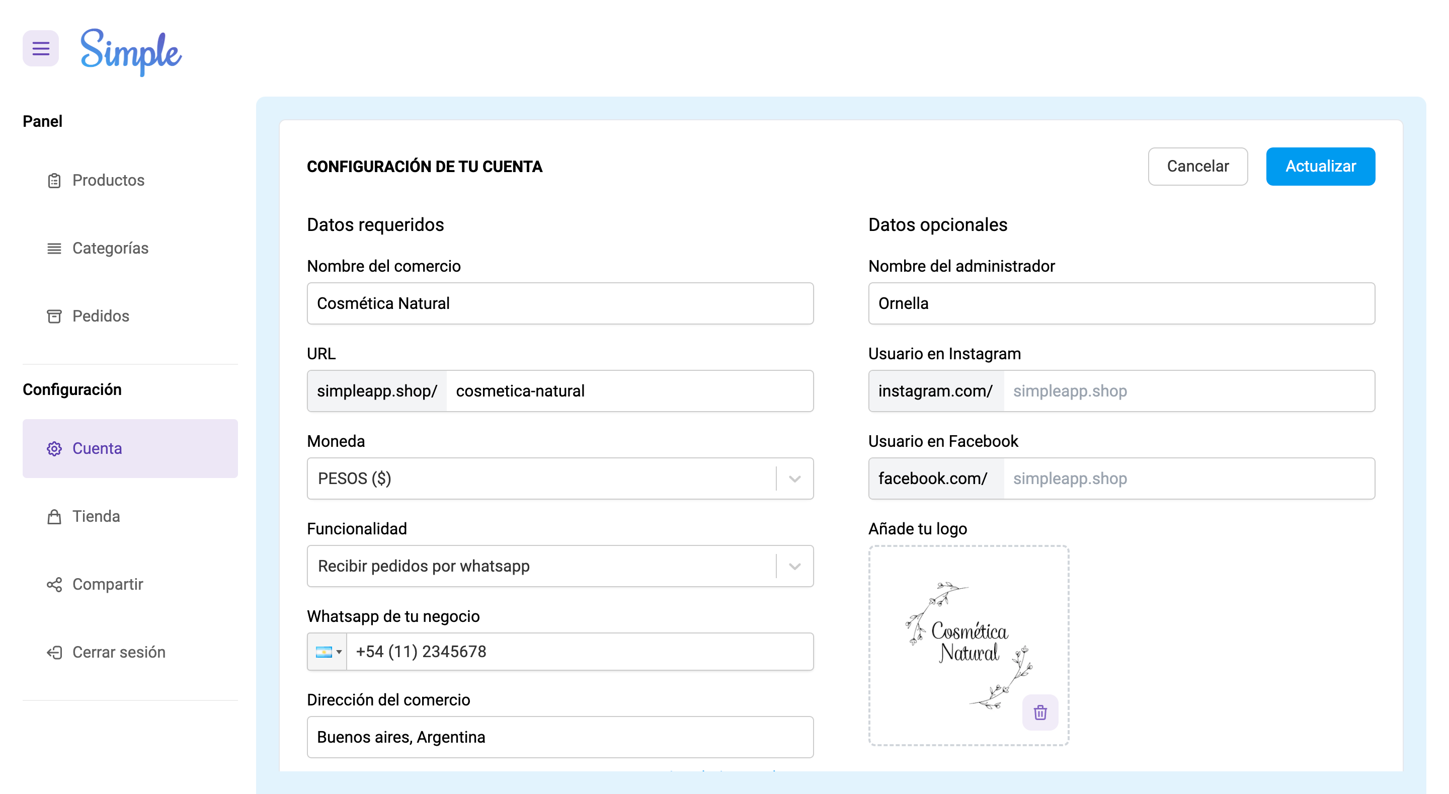The width and height of the screenshot is (1449, 794).
Task: Delete logo with trash icon
Action: (x=1039, y=712)
